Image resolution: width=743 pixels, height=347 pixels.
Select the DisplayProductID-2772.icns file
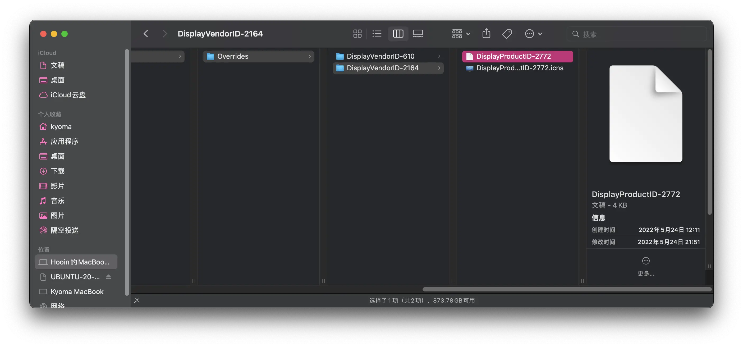[520, 68]
